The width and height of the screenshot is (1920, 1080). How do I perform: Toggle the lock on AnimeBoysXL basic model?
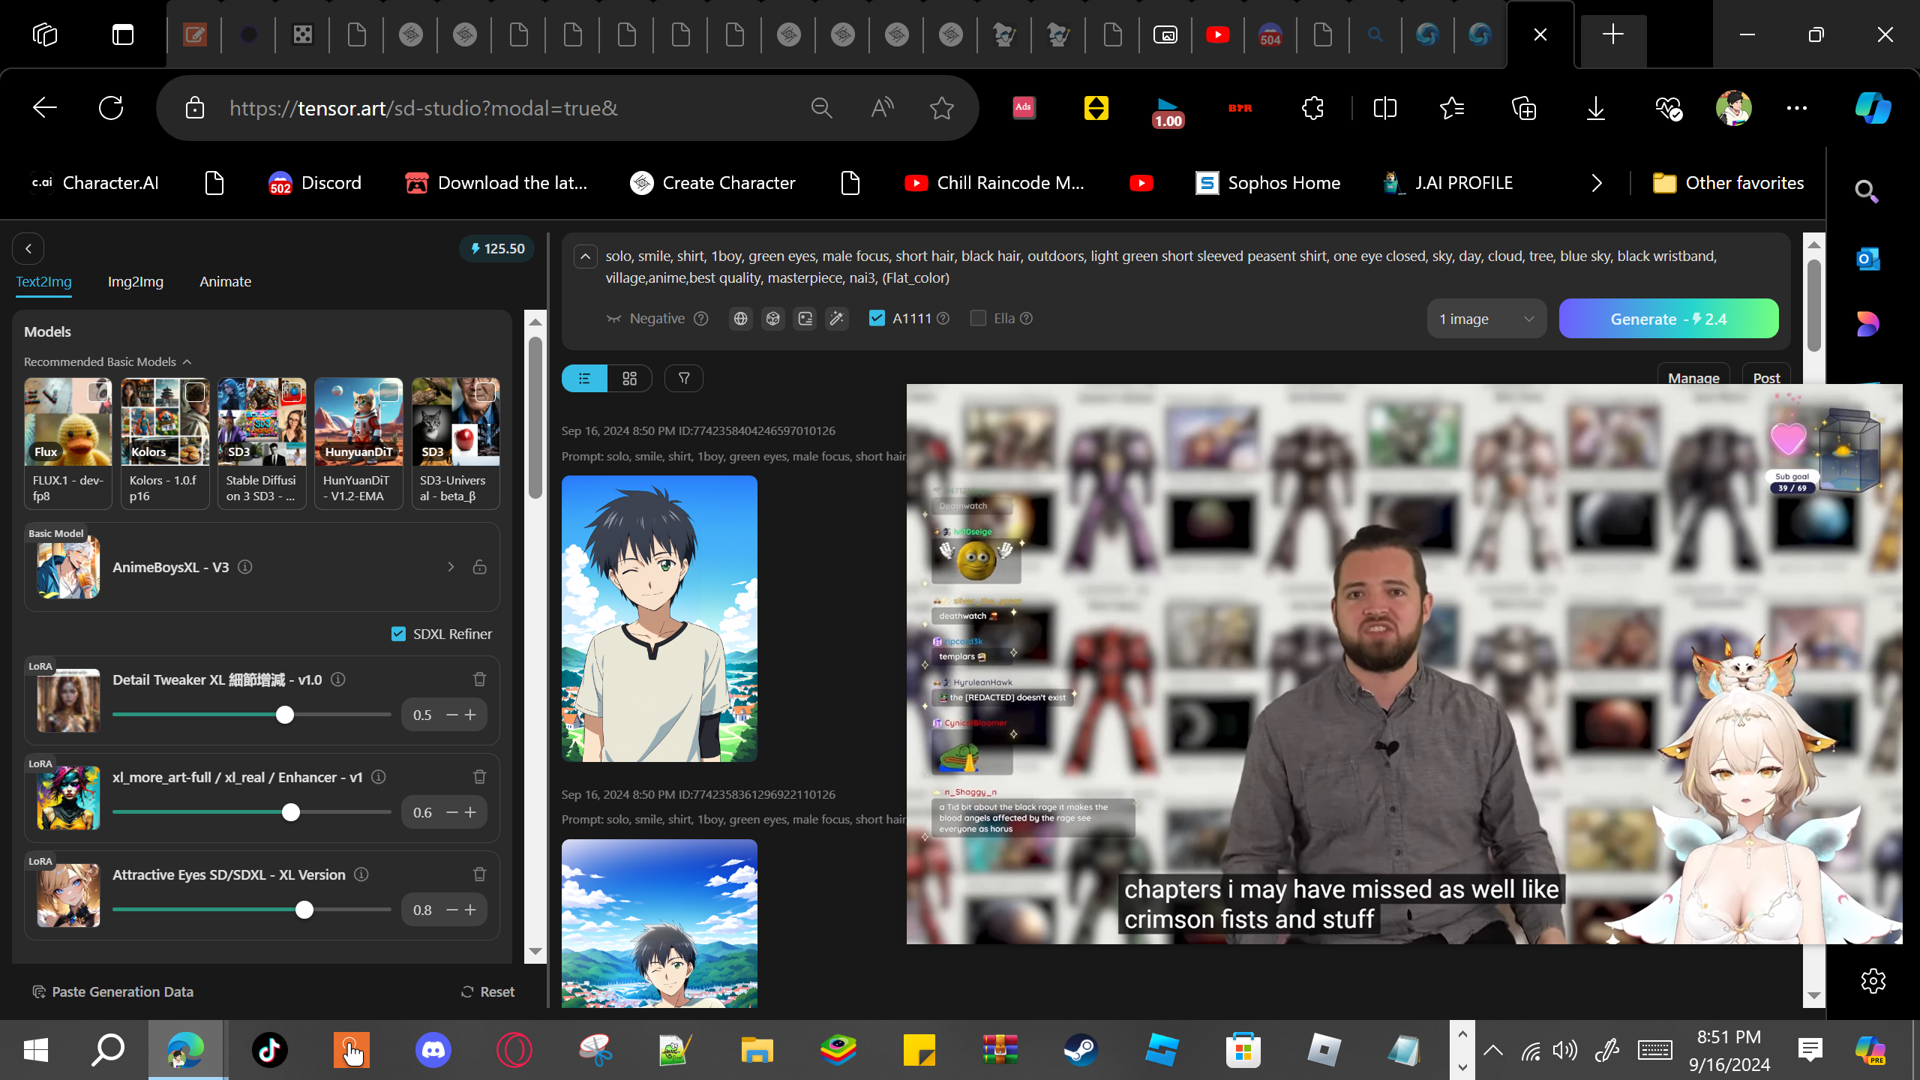(x=480, y=567)
